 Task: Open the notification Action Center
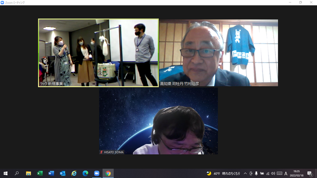pos(310,174)
